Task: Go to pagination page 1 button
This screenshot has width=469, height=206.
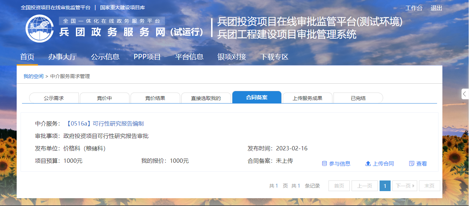Action: coord(385,186)
